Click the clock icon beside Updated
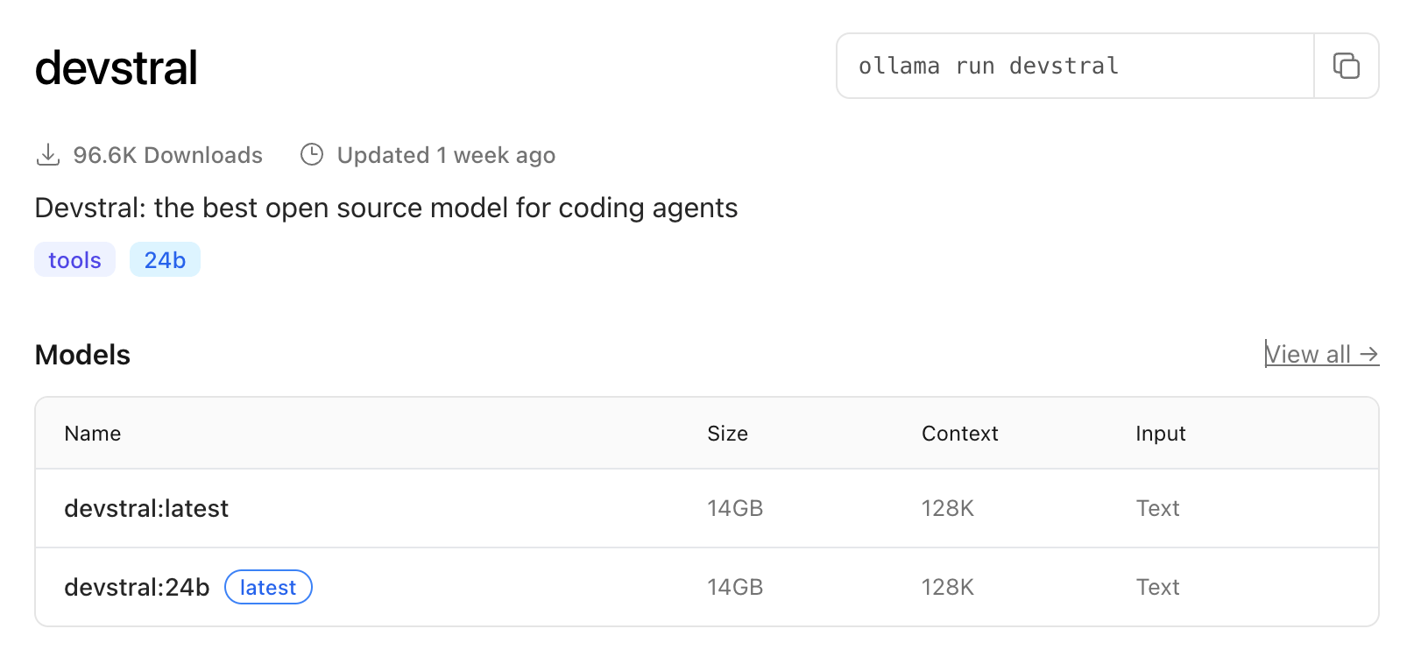Screen dimensions: 1421x664 click(312, 155)
